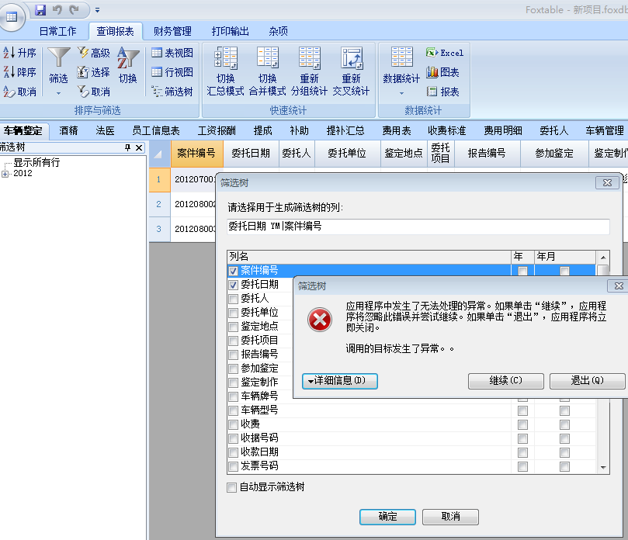Switch to the 费用明细 table tab
The image size is (628, 540).
503,130
